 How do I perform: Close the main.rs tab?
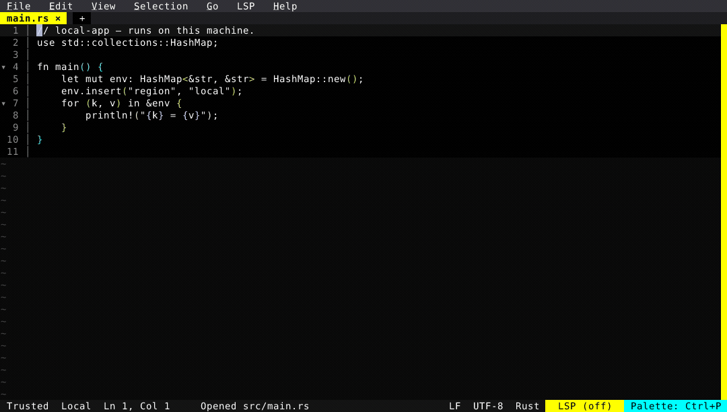coord(58,19)
